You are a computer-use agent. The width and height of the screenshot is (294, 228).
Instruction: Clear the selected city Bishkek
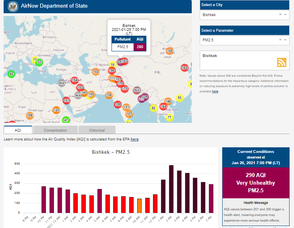point(280,14)
